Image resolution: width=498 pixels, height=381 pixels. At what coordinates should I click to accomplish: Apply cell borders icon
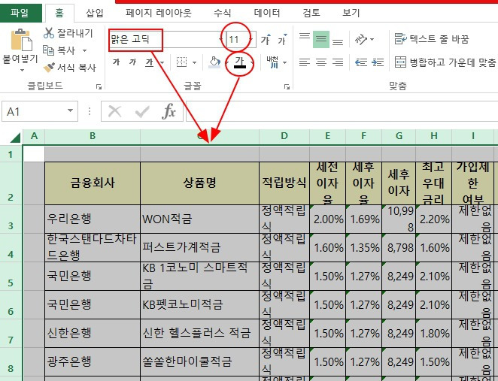click(x=181, y=62)
